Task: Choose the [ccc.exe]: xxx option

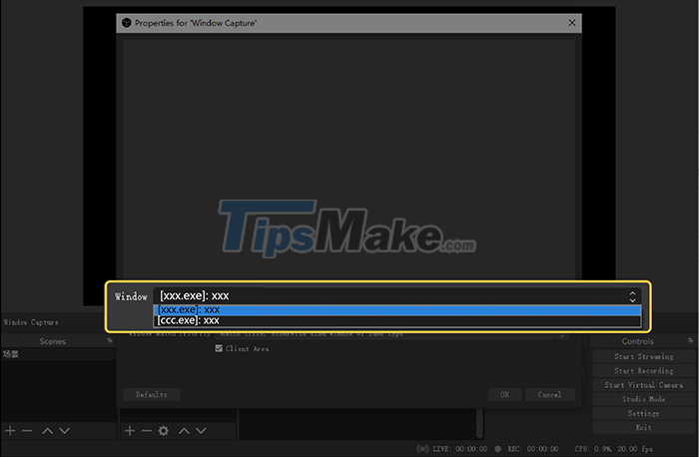Action: (396, 320)
